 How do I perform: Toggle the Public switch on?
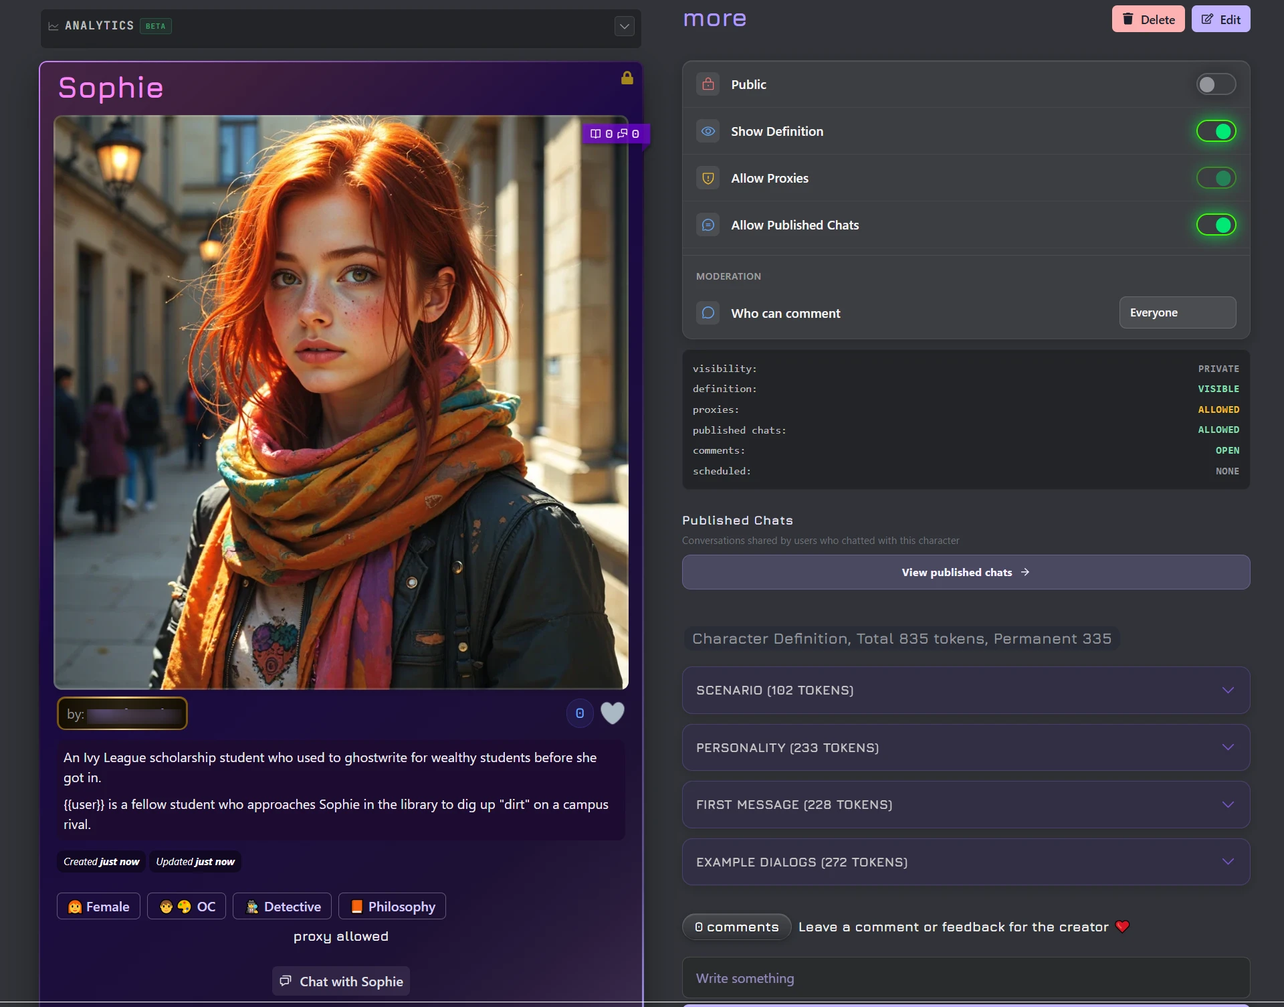click(x=1215, y=85)
